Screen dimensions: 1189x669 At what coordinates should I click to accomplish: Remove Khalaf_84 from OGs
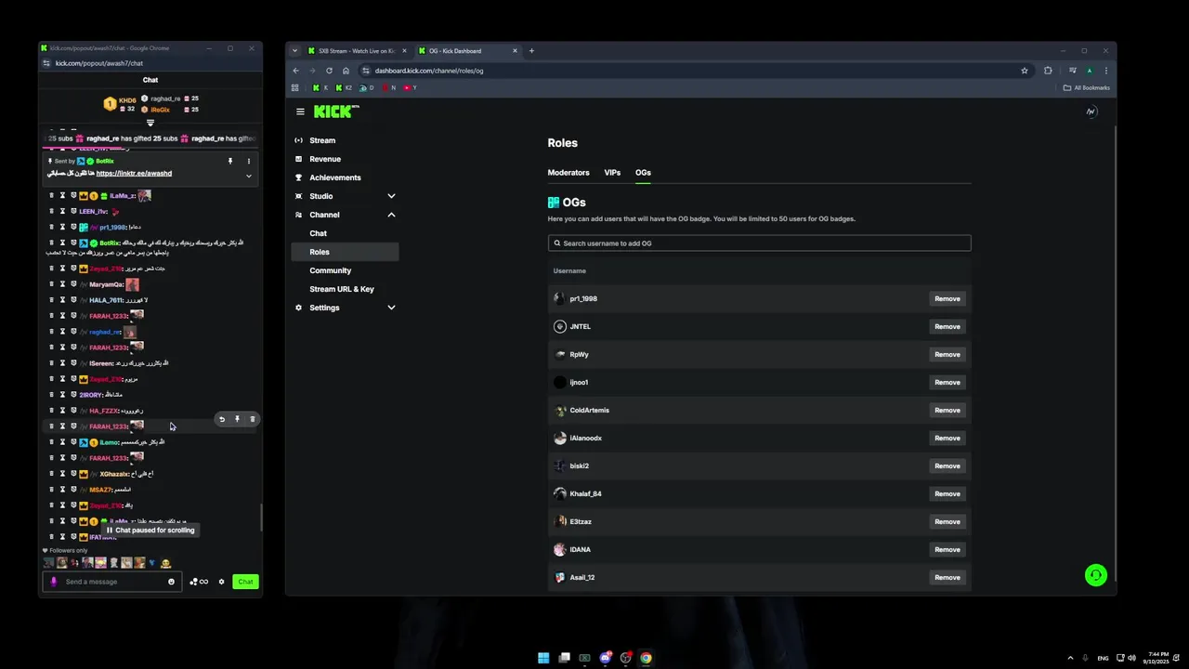coord(947,493)
